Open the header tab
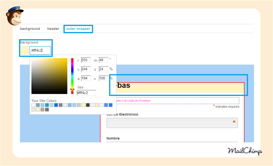 tap(53, 29)
